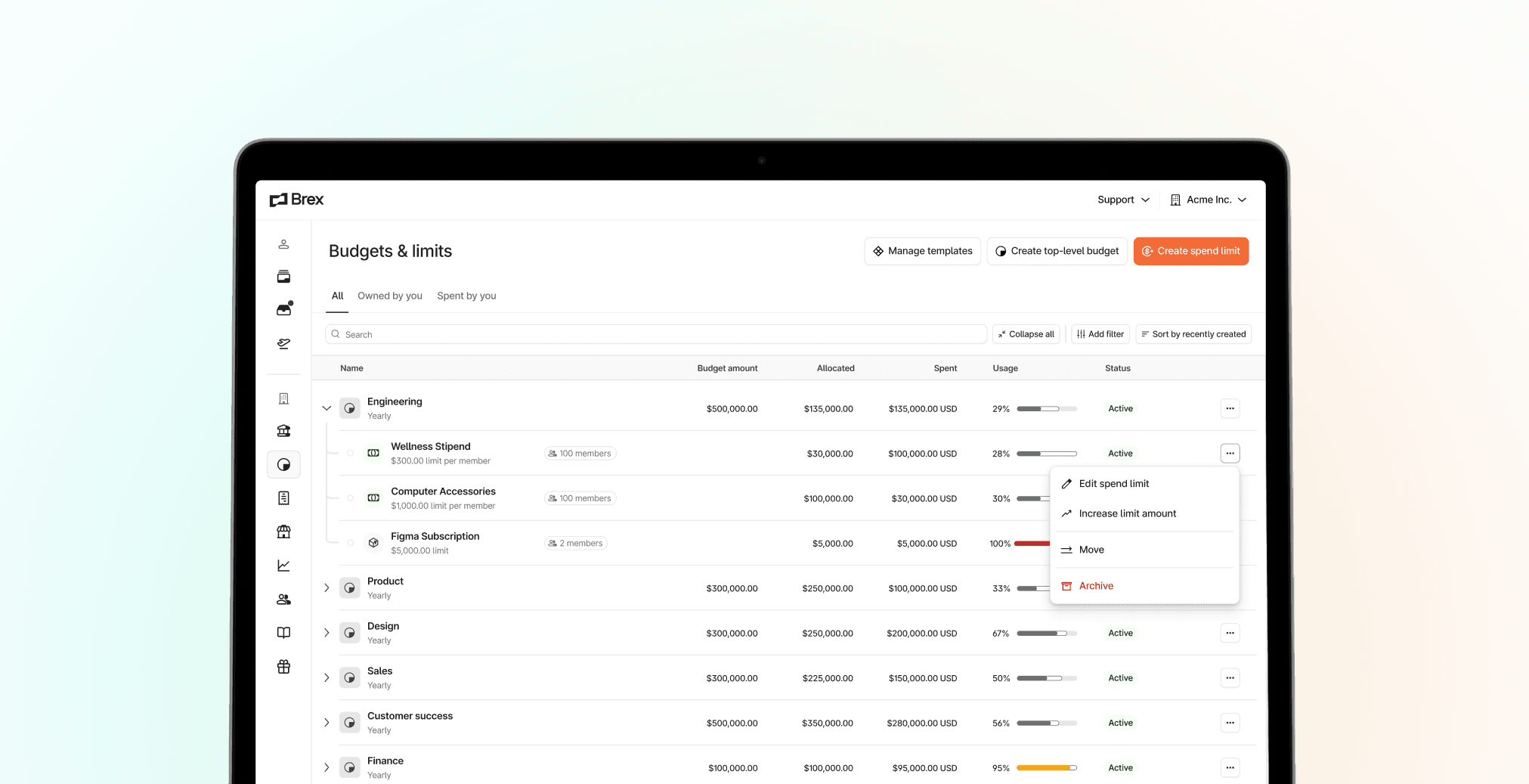This screenshot has width=1529, height=784.
Task: Open the Acme Inc. account dropdown
Action: pyautogui.click(x=1208, y=200)
